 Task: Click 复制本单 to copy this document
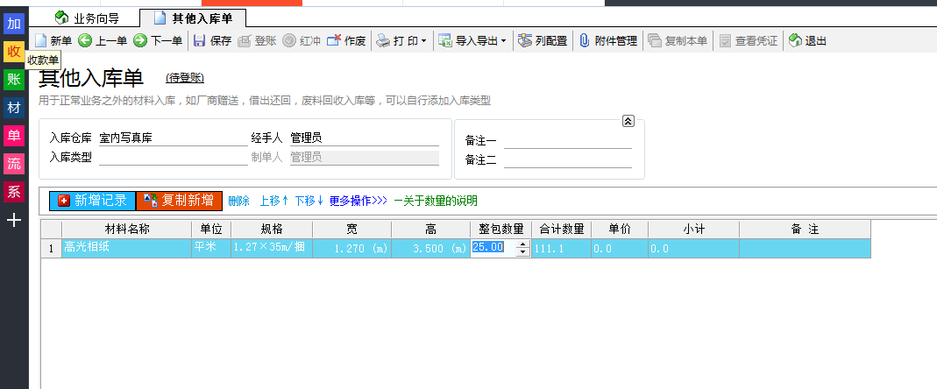pos(678,40)
